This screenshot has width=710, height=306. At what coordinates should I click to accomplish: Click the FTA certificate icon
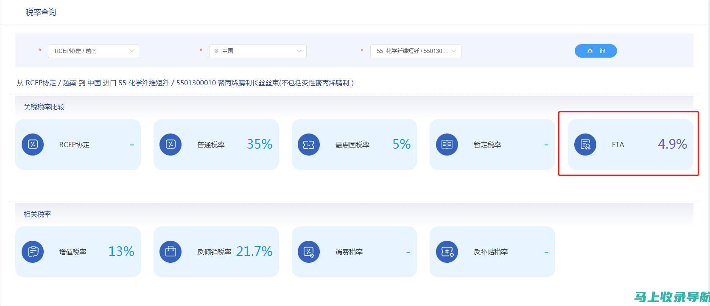click(585, 145)
